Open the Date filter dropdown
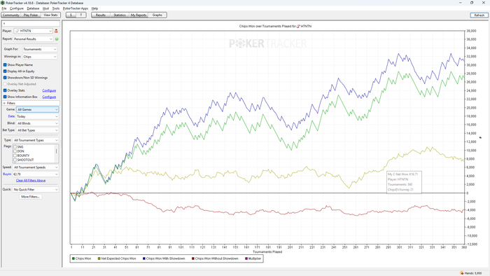This screenshot has height=276, width=490. point(38,116)
